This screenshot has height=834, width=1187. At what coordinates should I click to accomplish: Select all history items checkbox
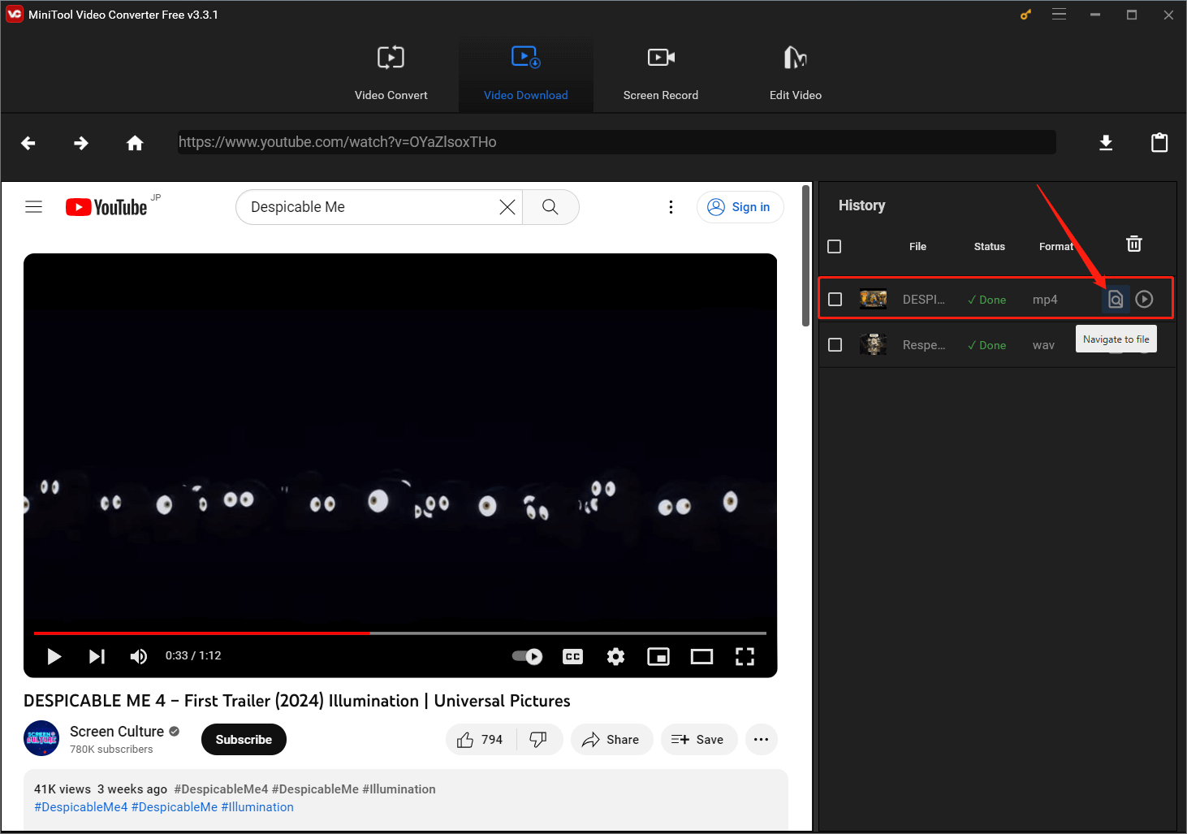[x=834, y=246]
